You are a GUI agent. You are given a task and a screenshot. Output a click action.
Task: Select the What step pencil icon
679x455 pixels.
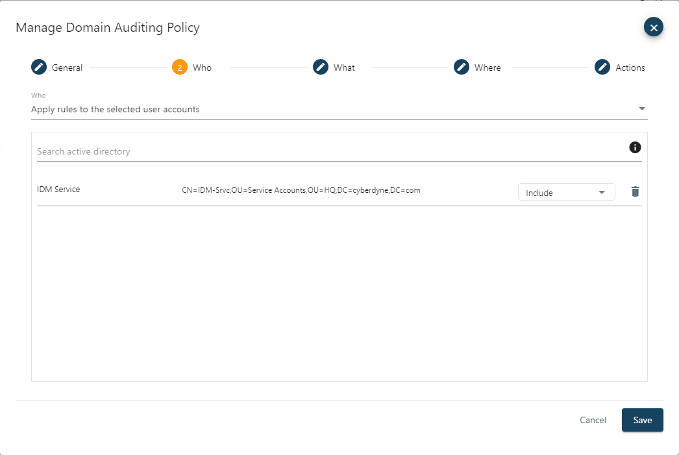[x=321, y=66]
